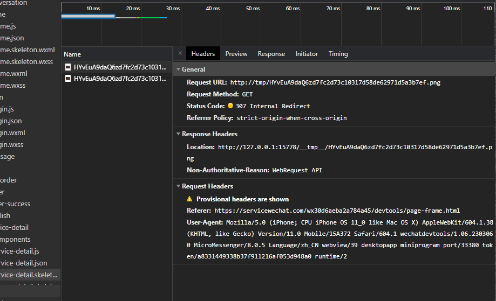This screenshot has height=301, width=496.
Task: Click the Referer servicewechat.com URL
Action: click(x=337, y=211)
